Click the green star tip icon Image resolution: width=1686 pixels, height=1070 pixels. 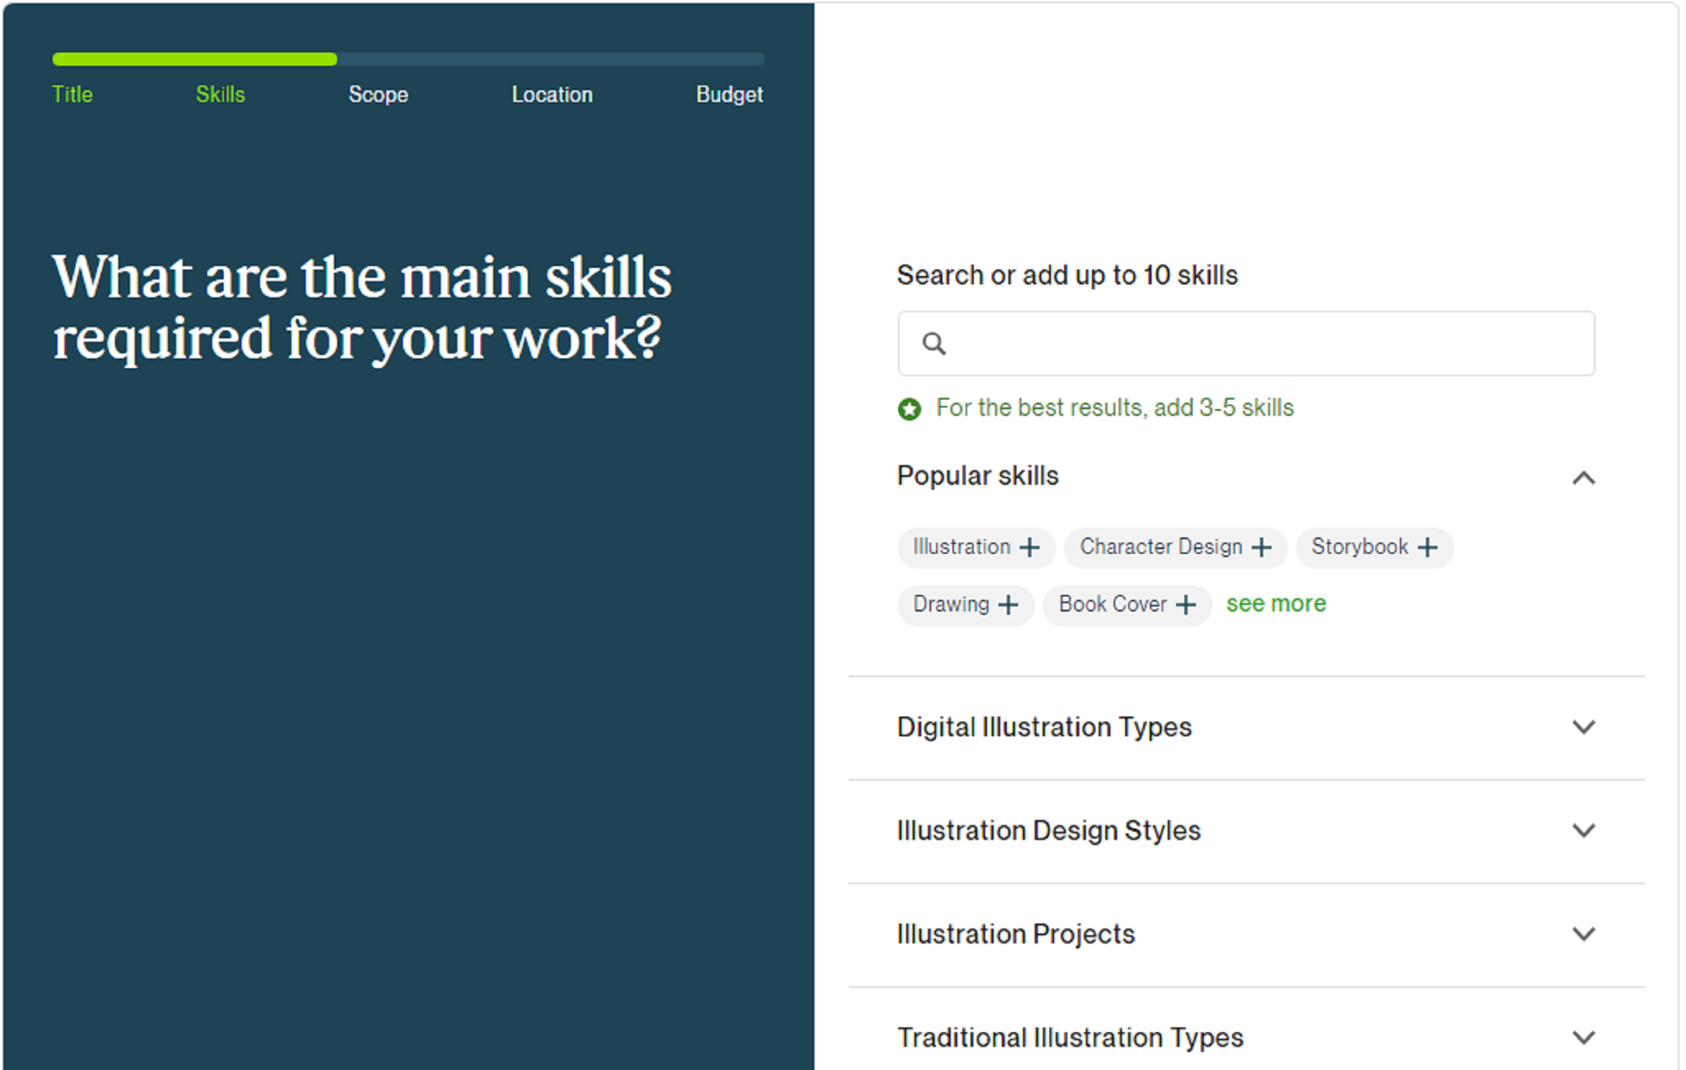[x=909, y=409]
